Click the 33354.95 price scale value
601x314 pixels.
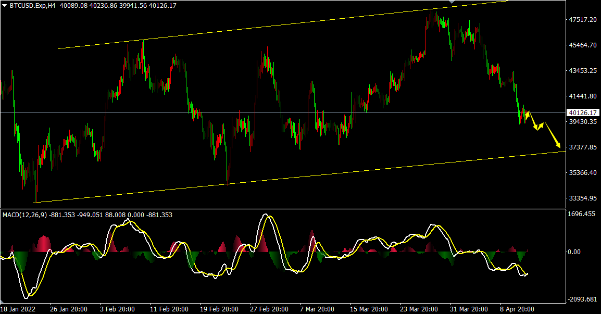coord(583,198)
